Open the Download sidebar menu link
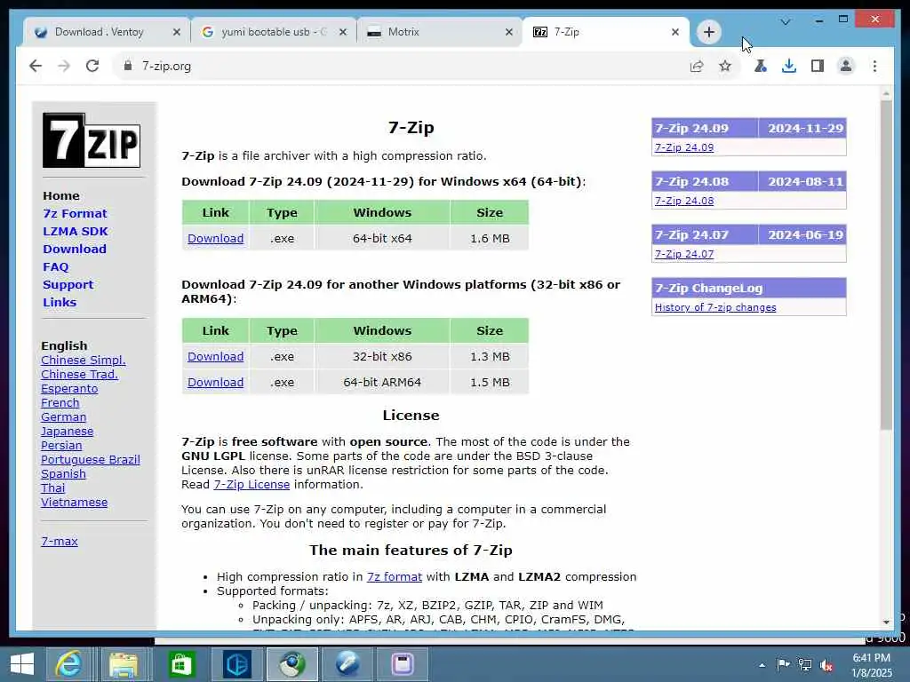 75,249
